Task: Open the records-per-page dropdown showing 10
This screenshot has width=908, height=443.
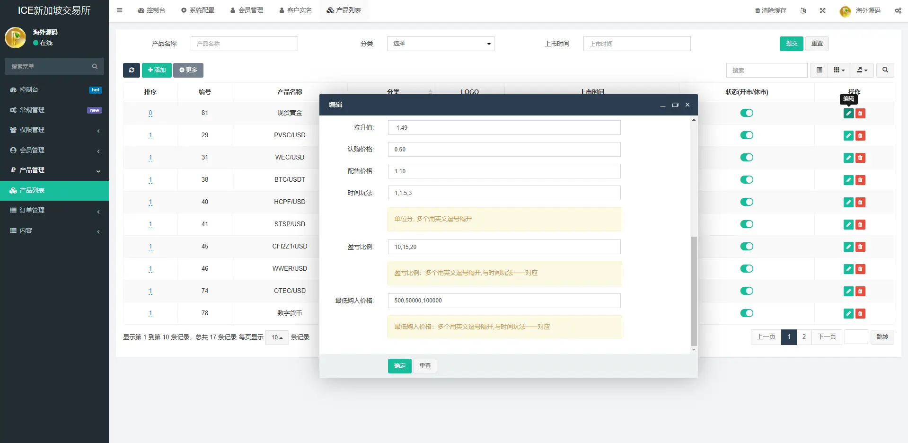Action: pos(276,337)
